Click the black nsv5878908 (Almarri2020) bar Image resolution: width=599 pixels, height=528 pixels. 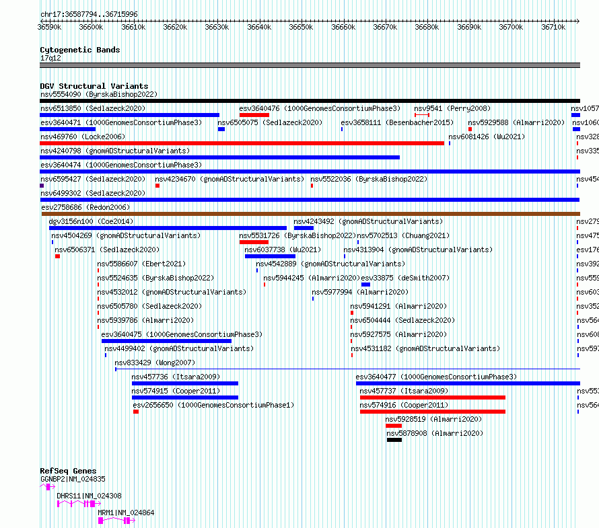[394, 440]
